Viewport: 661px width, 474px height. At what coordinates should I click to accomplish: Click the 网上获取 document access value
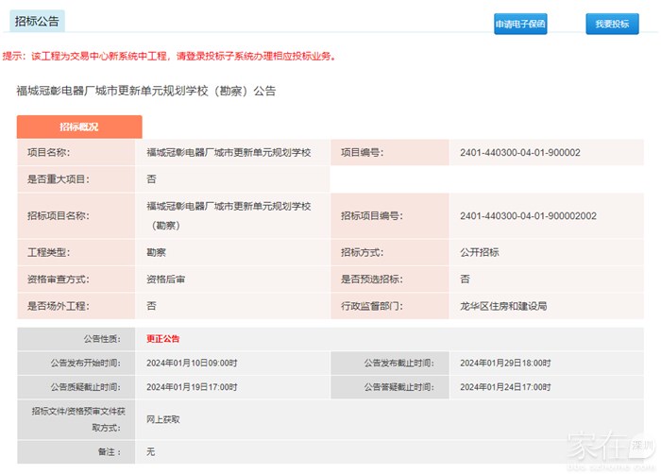point(162,419)
